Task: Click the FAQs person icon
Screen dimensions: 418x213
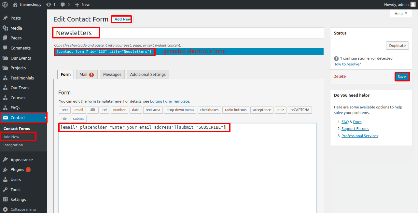Action: [5, 107]
